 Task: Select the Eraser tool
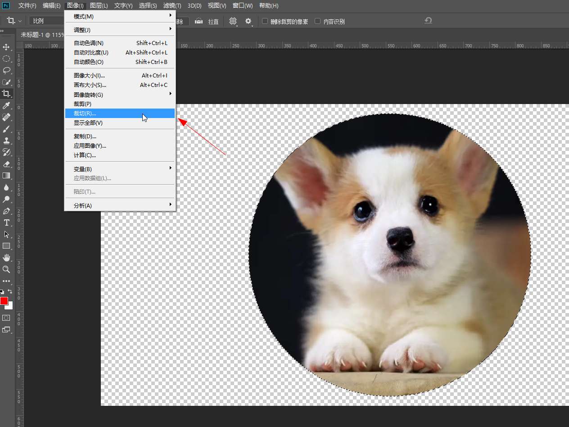tap(6, 164)
